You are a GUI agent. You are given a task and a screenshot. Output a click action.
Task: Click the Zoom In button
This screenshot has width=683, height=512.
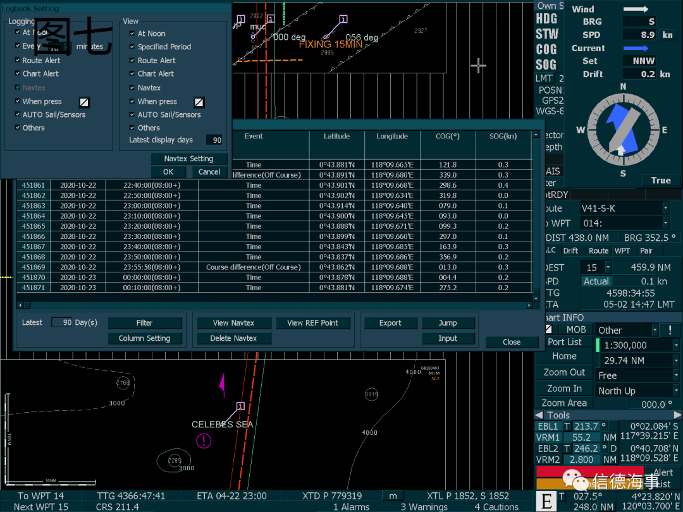pos(564,388)
